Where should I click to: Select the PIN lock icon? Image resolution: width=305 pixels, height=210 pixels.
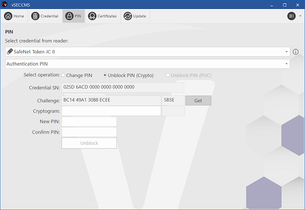coord(69,16)
